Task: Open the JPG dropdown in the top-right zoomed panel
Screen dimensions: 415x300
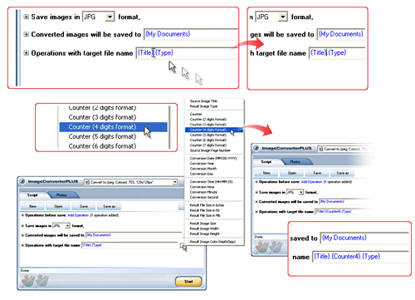Action: coord(282,17)
